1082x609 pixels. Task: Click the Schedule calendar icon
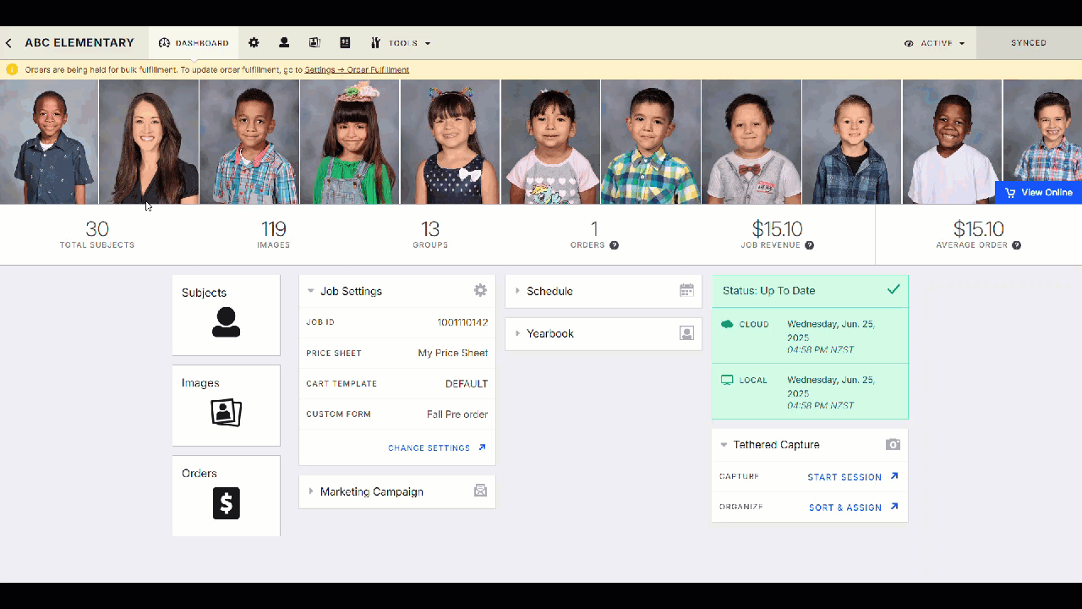(686, 290)
